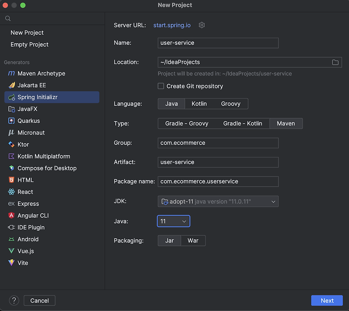
Task: Choose Gradle - Kotlin build type
Action: coord(243,123)
